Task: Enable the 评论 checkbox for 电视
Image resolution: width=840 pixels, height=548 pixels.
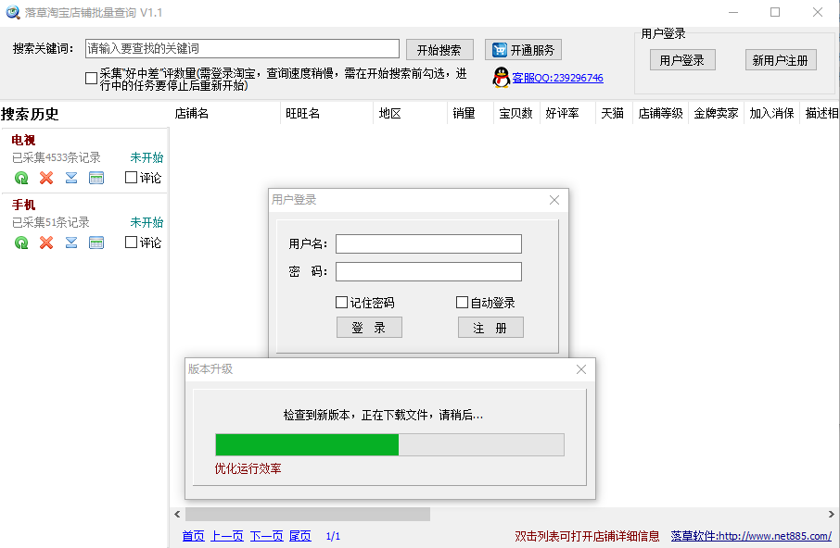Action: click(131, 178)
